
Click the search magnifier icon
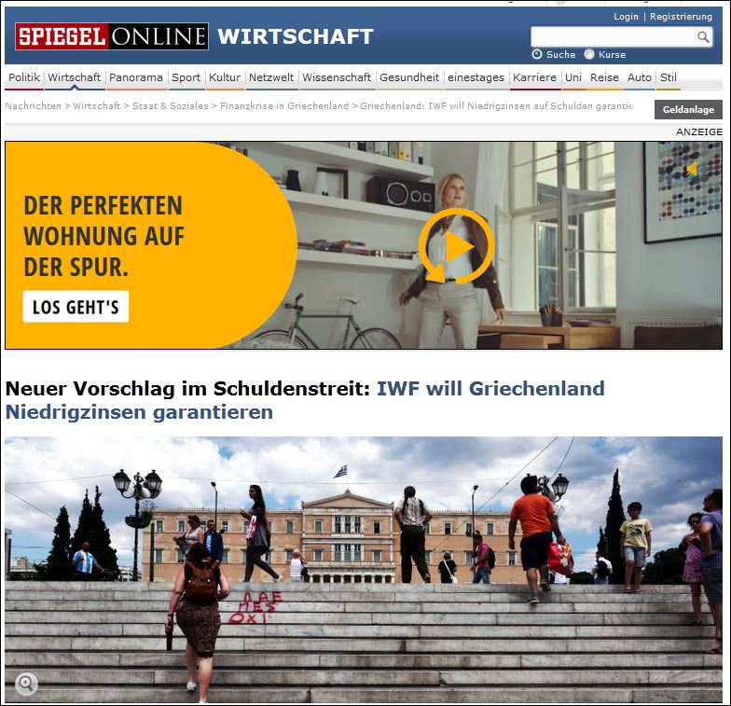(x=703, y=37)
